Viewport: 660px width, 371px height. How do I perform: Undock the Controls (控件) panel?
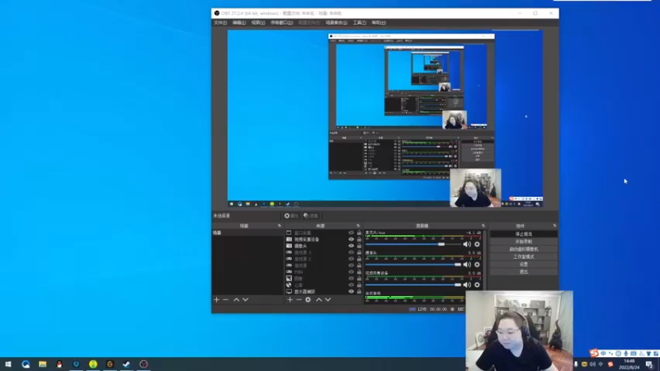pyautogui.click(x=554, y=226)
